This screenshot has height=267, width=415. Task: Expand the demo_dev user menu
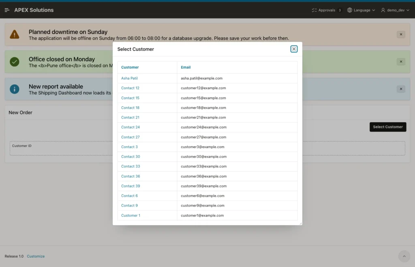pos(395,10)
